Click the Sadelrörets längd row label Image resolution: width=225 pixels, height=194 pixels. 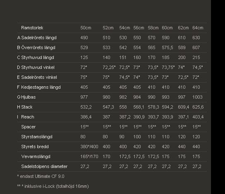pyautogui.click(x=39, y=38)
